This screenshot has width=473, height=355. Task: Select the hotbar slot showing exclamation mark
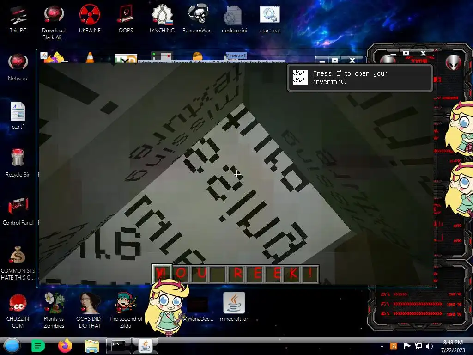(x=310, y=274)
